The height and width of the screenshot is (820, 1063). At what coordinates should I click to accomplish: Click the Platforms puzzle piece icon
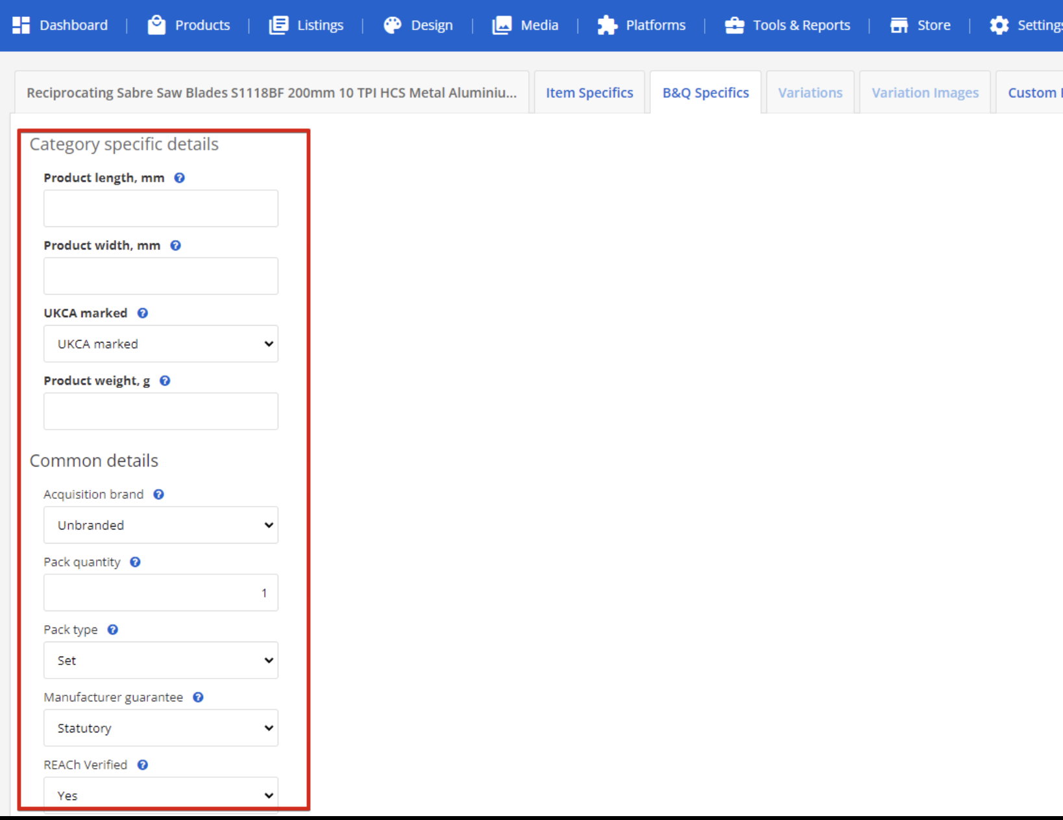click(x=607, y=25)
